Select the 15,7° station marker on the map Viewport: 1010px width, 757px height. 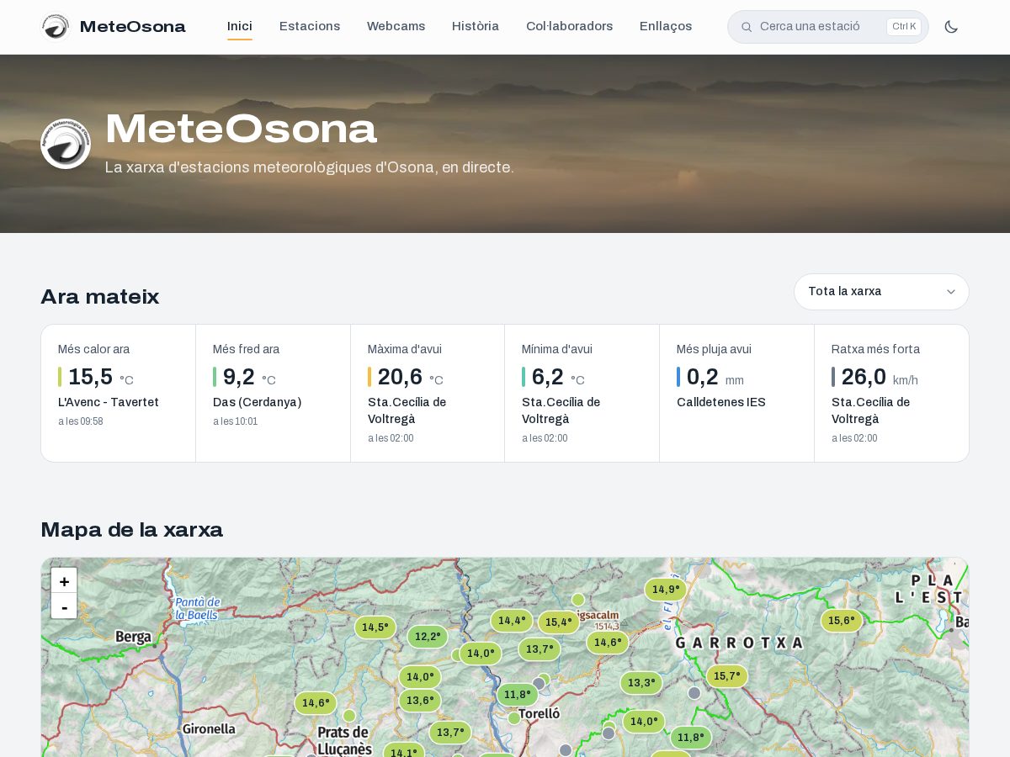tap(727, 676)
